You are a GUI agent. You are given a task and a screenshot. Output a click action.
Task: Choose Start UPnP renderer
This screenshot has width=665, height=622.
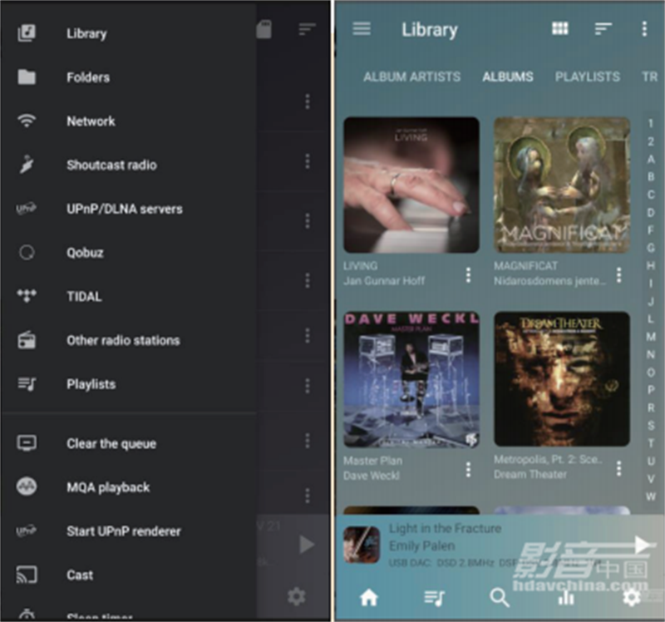123,531
